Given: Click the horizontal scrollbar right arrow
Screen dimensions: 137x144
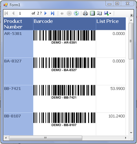Looking at the screenshot, I should click(125, 138).
